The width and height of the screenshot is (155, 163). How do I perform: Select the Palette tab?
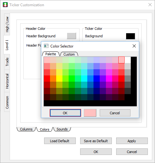(x=51, y=54)
